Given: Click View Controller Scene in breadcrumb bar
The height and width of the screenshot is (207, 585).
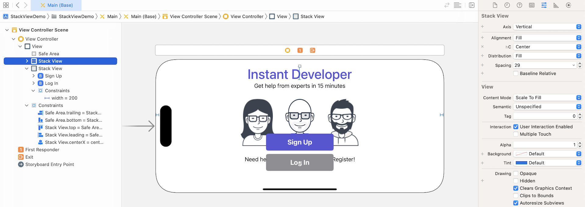Looking at the screenshot, I should 193,16.
